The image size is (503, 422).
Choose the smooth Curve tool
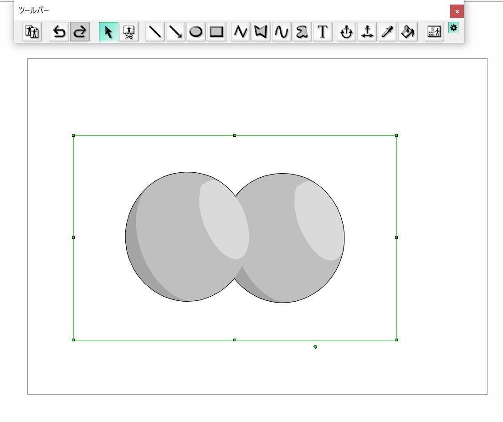pos(281,32)
